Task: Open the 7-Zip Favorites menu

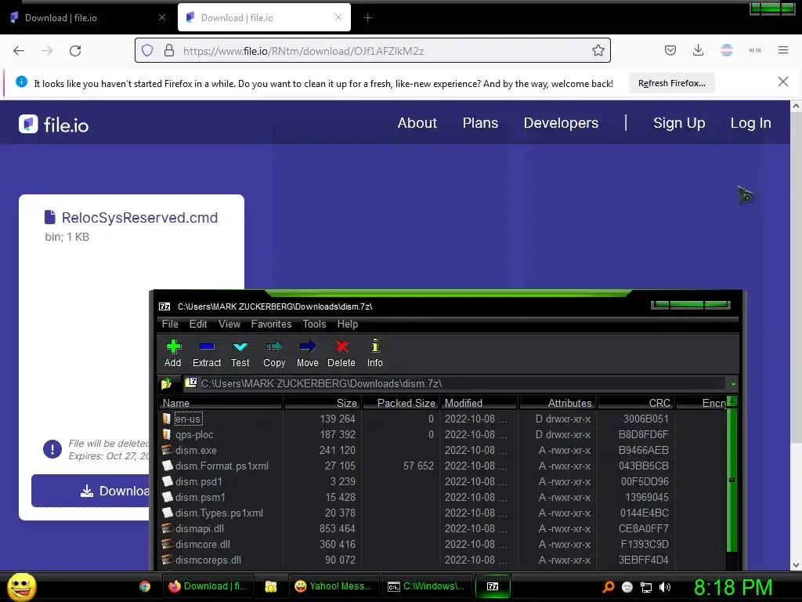Action: click(271, 324)
